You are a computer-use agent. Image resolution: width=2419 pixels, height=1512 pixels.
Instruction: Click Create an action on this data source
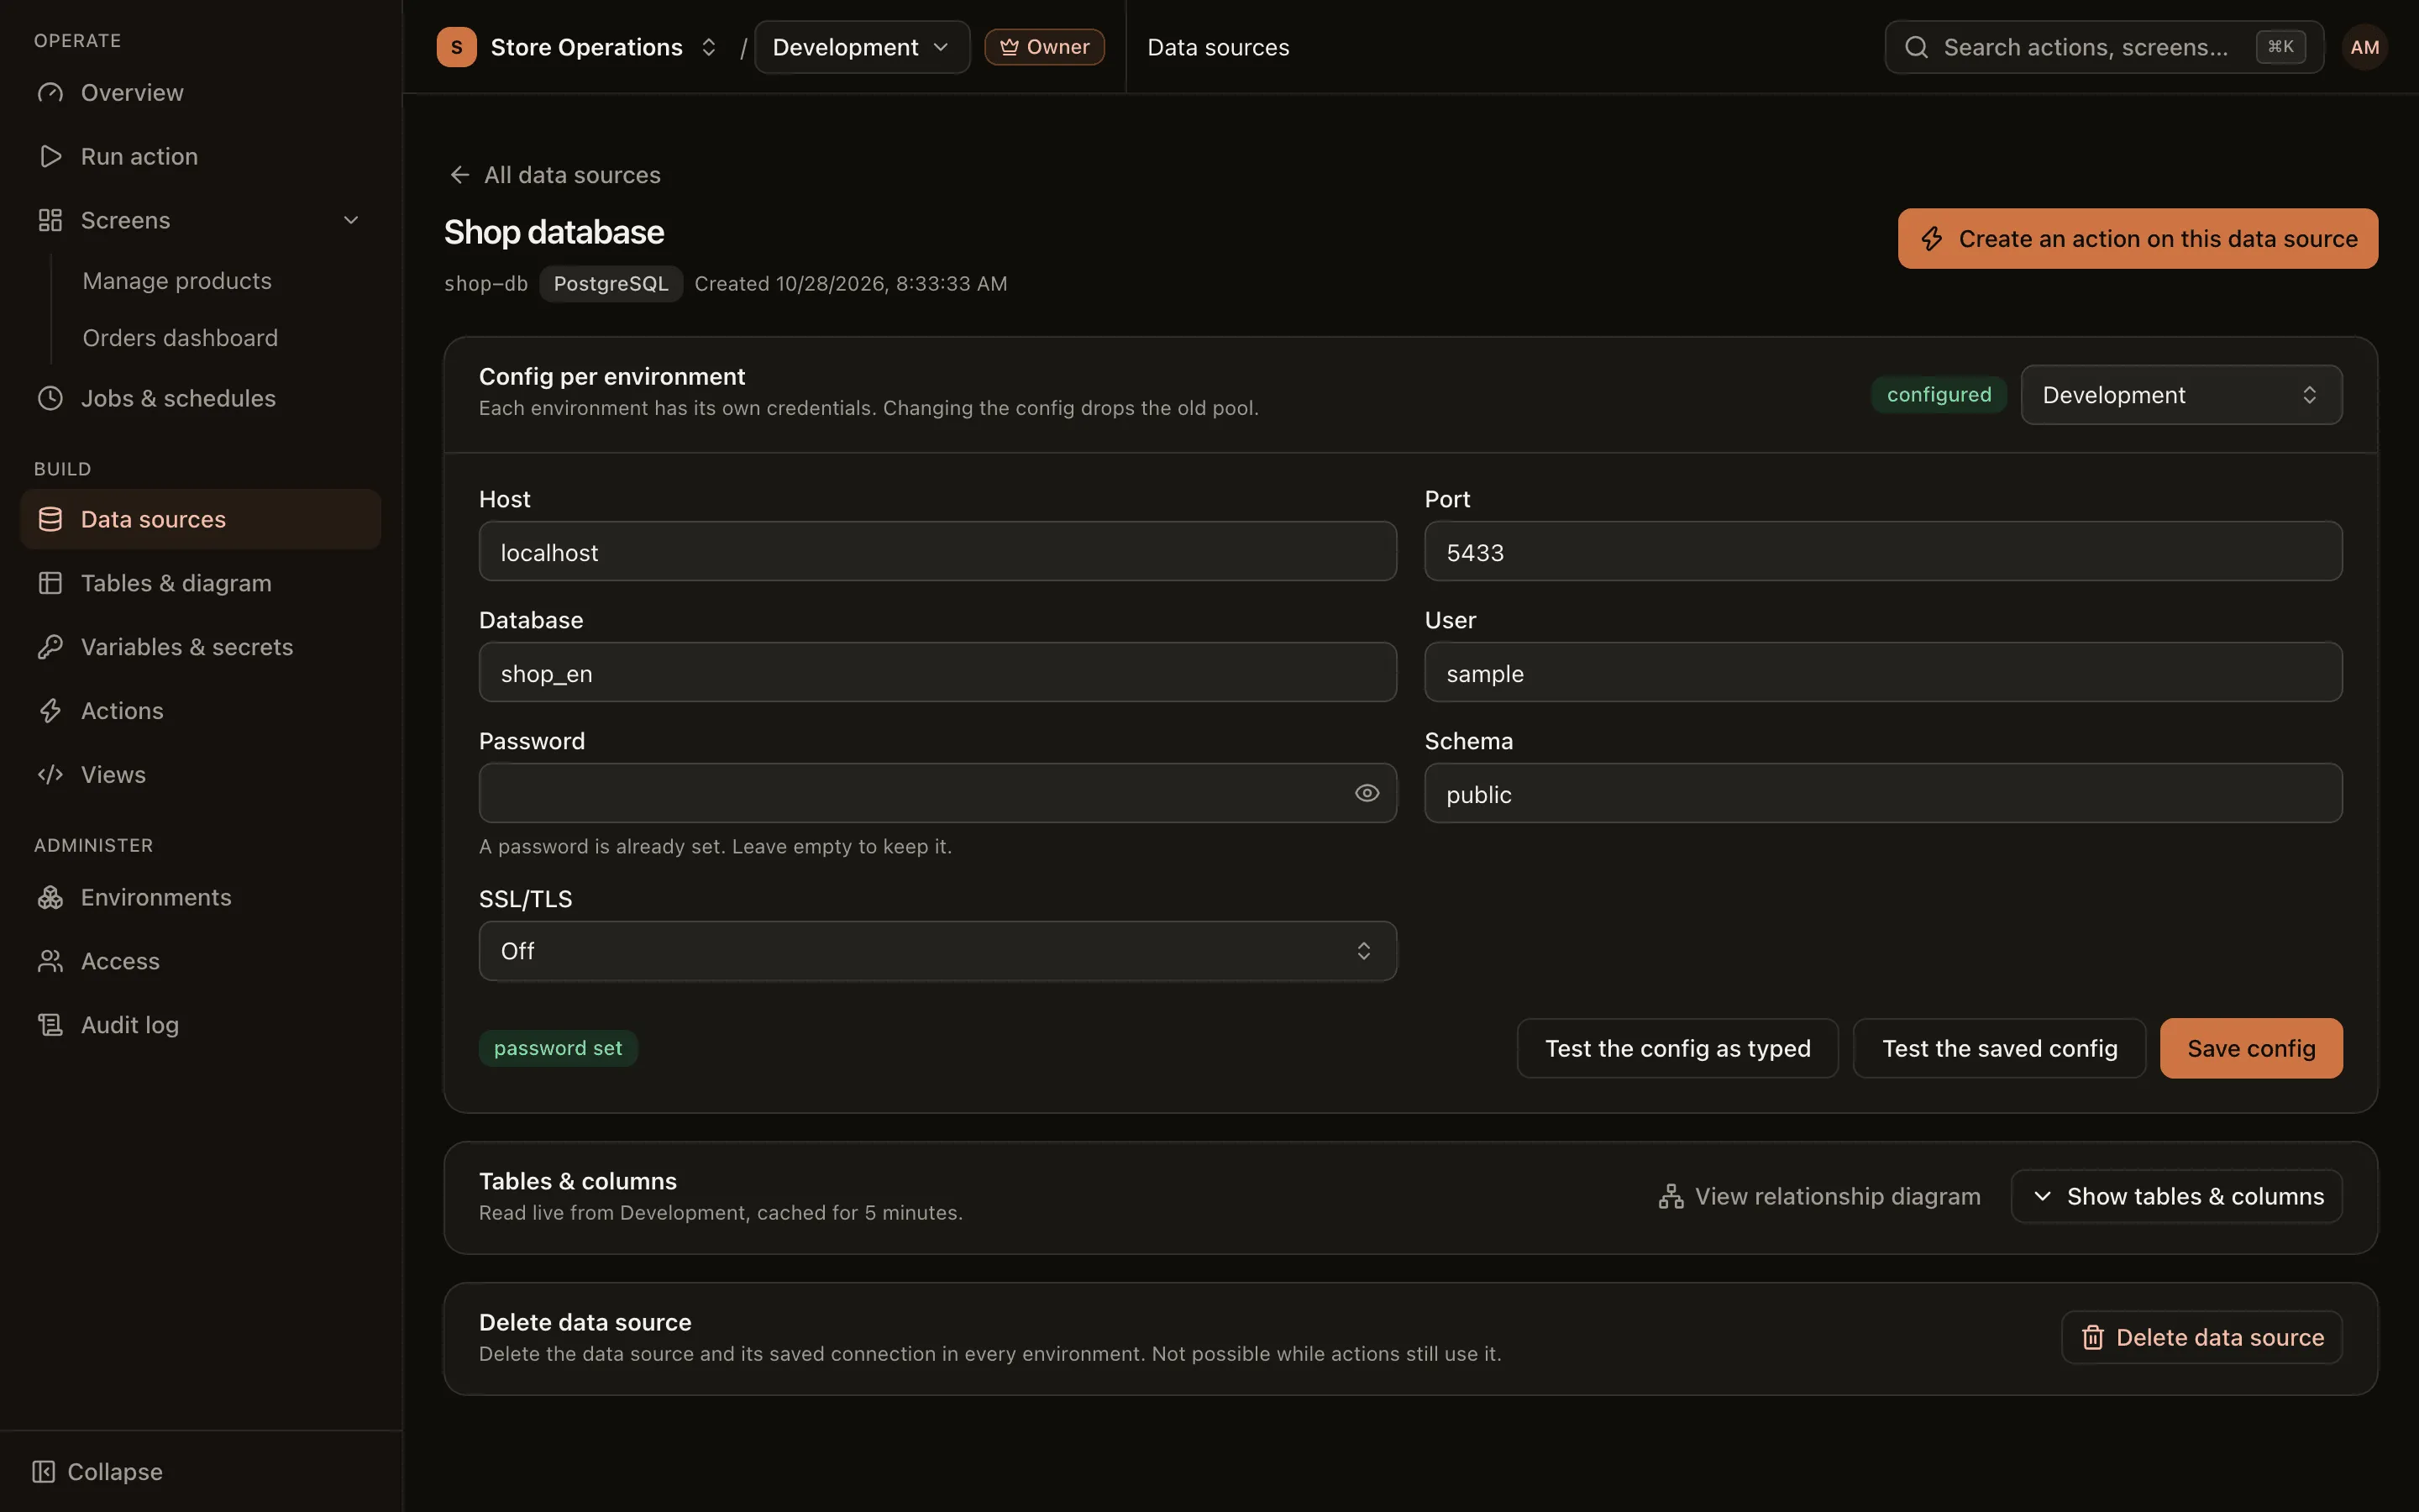tap(2137, 238)
